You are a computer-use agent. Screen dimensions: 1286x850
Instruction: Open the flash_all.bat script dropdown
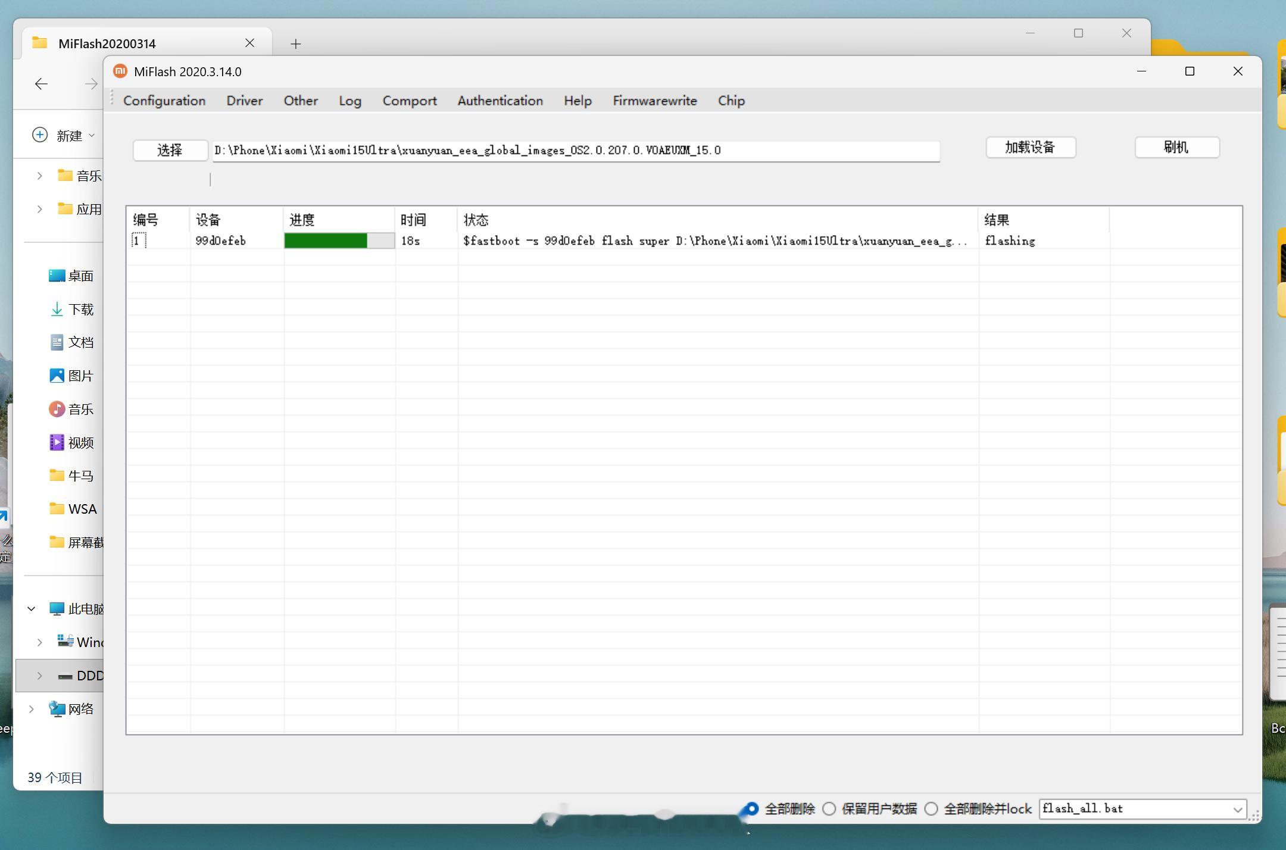[1237, 809]
